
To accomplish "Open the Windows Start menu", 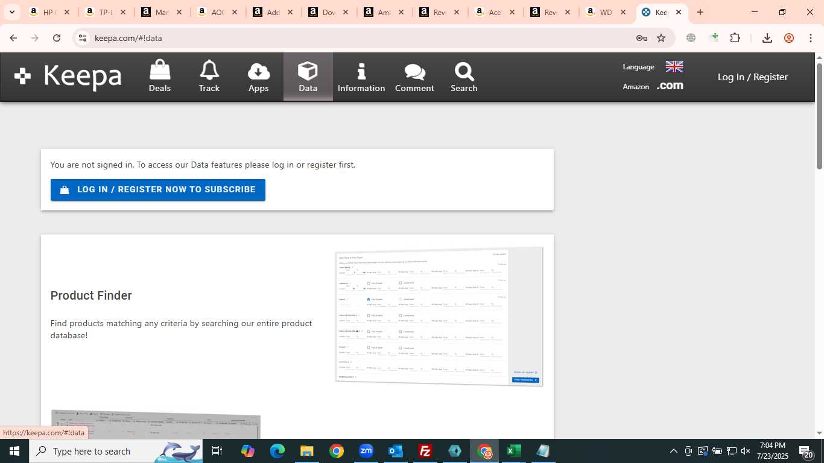I will point(14,451).
